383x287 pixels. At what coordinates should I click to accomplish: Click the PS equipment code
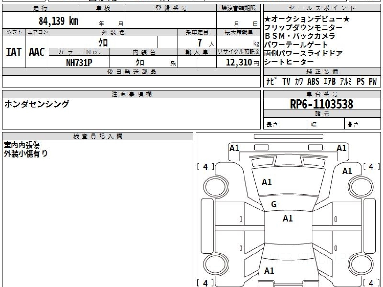361,82
